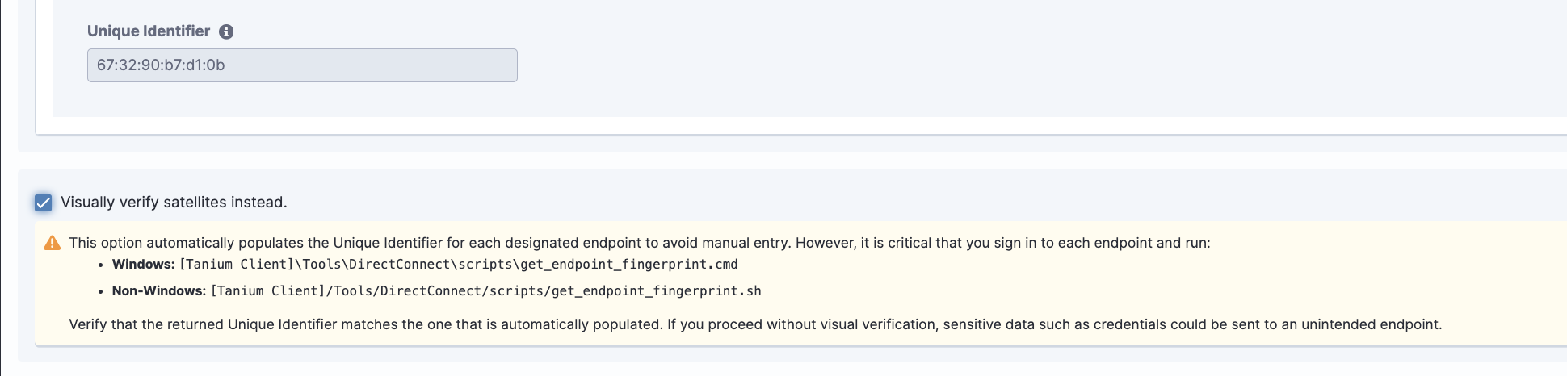Click empty space right of the identifier field

point(969,65)
